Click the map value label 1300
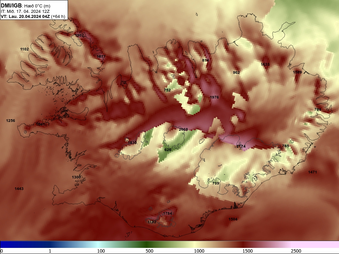Image resolution: width=339 pixels, height=254 pixels. (76, 177)
